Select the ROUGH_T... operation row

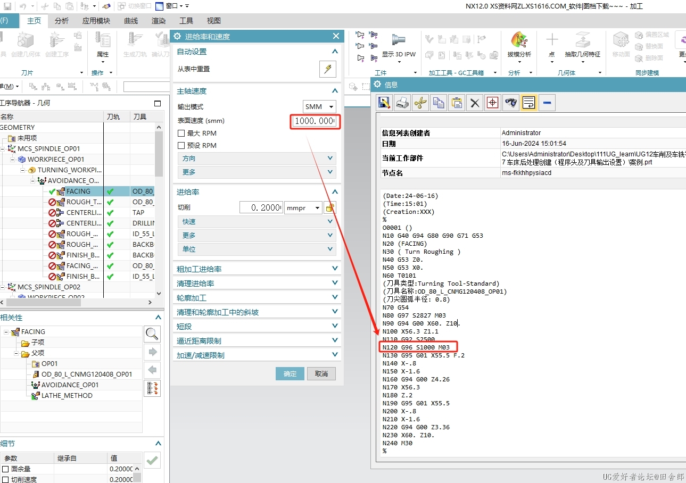(x=83, y=202)
